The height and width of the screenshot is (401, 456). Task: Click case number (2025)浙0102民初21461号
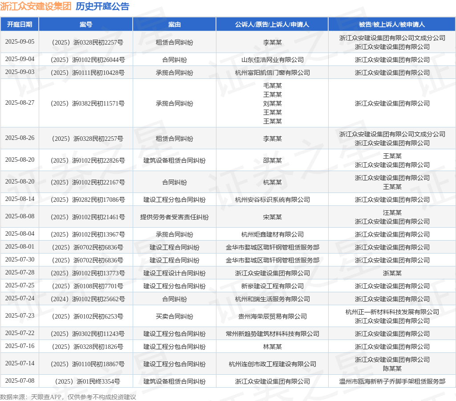pos(88,217)
